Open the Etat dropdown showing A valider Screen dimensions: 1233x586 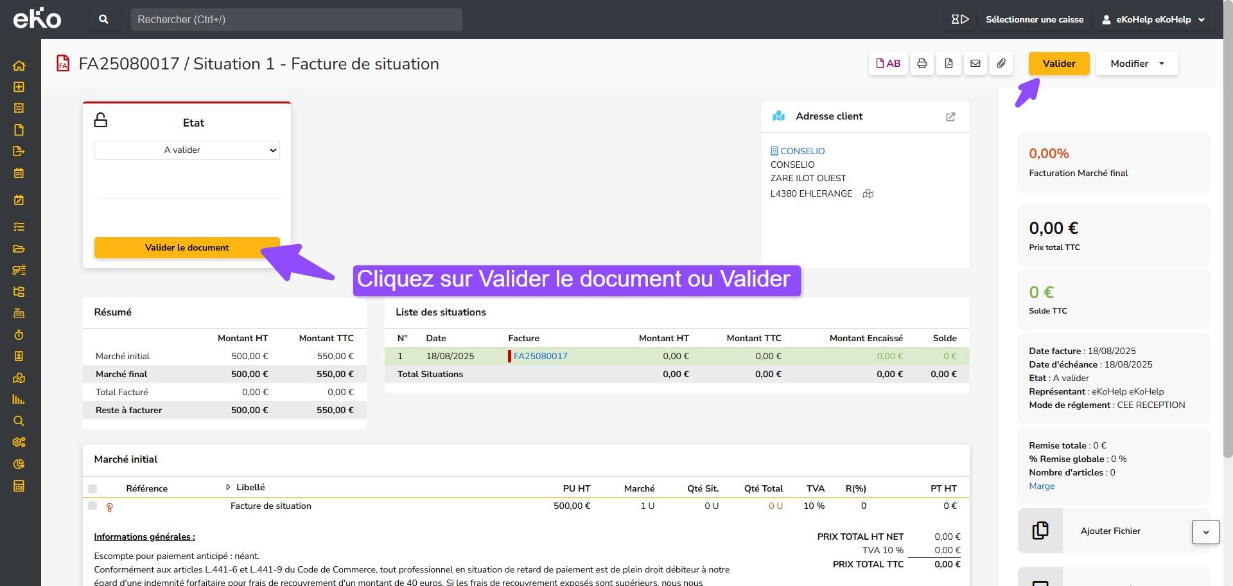[187, 150]
